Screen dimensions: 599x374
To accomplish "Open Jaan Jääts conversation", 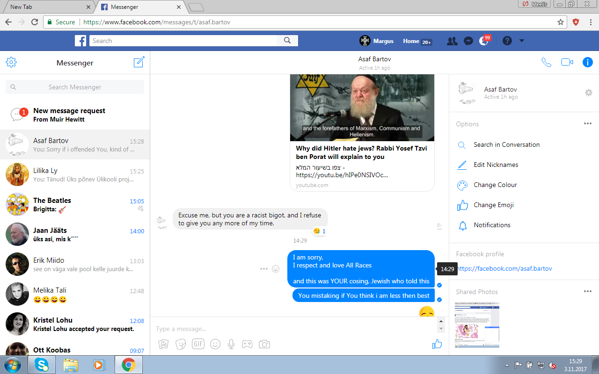I will pyautogui.click(x=75, y=234).
